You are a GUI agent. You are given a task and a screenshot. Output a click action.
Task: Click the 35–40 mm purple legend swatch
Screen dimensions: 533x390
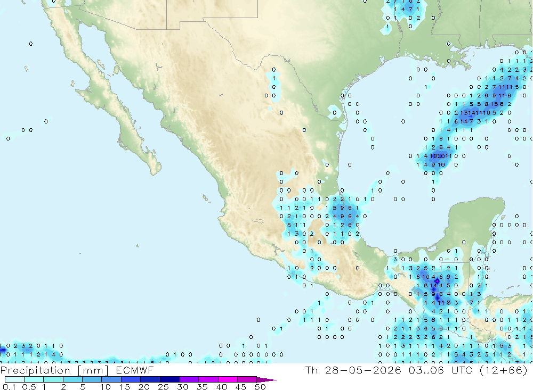pos(208,379)
